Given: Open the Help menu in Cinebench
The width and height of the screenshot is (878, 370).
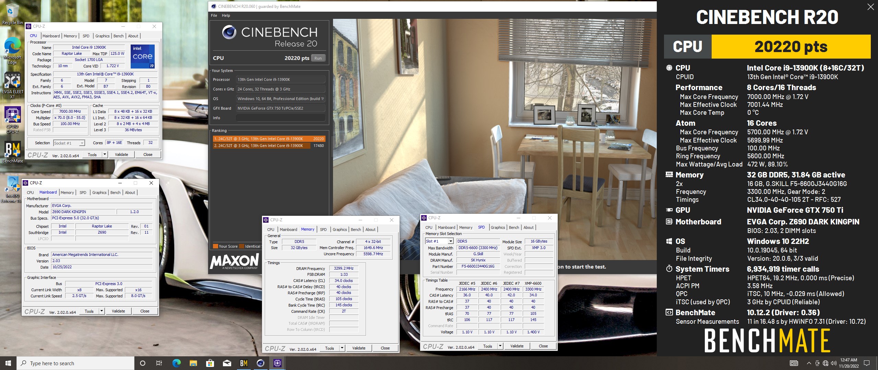Looking at the screenshot, I should (x=226, y=15).
